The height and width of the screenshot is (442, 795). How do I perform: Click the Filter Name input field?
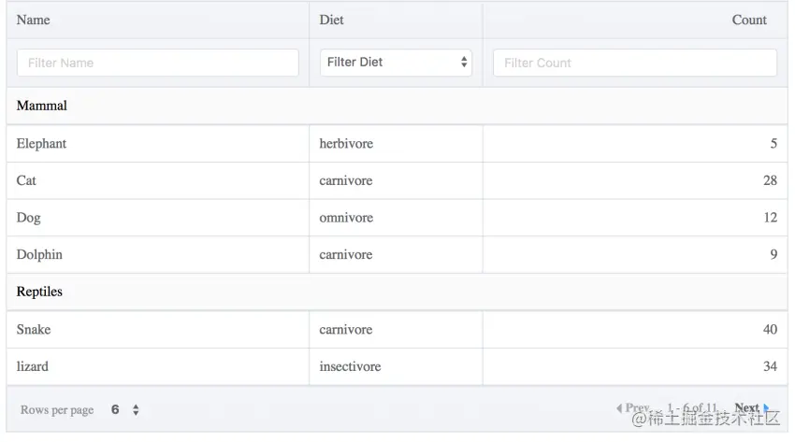tap(157, 63)
